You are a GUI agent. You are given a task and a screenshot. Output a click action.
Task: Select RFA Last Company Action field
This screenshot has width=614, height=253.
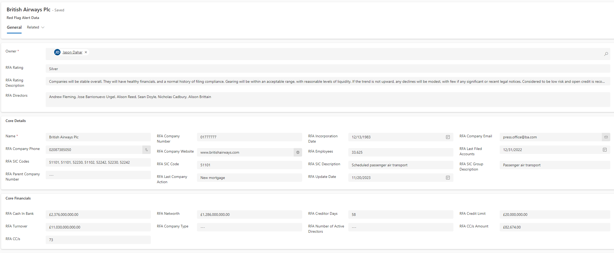coord(250,178)
